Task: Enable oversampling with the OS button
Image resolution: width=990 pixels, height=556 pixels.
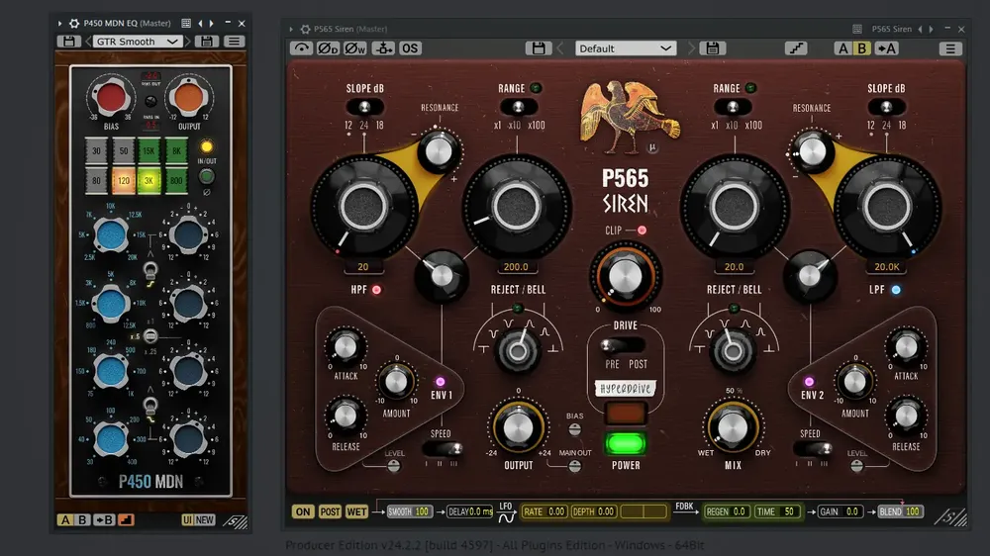Action: pyautogui.click(x=410, y=48)
